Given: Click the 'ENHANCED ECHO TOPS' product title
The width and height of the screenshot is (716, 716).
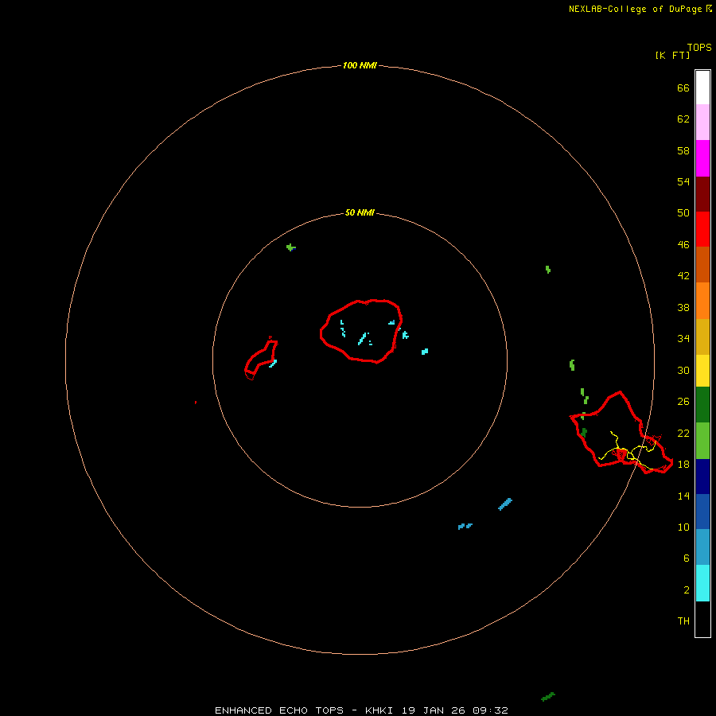Looking at the screenshot, I should pyautogui.click(x=279, y=710).
